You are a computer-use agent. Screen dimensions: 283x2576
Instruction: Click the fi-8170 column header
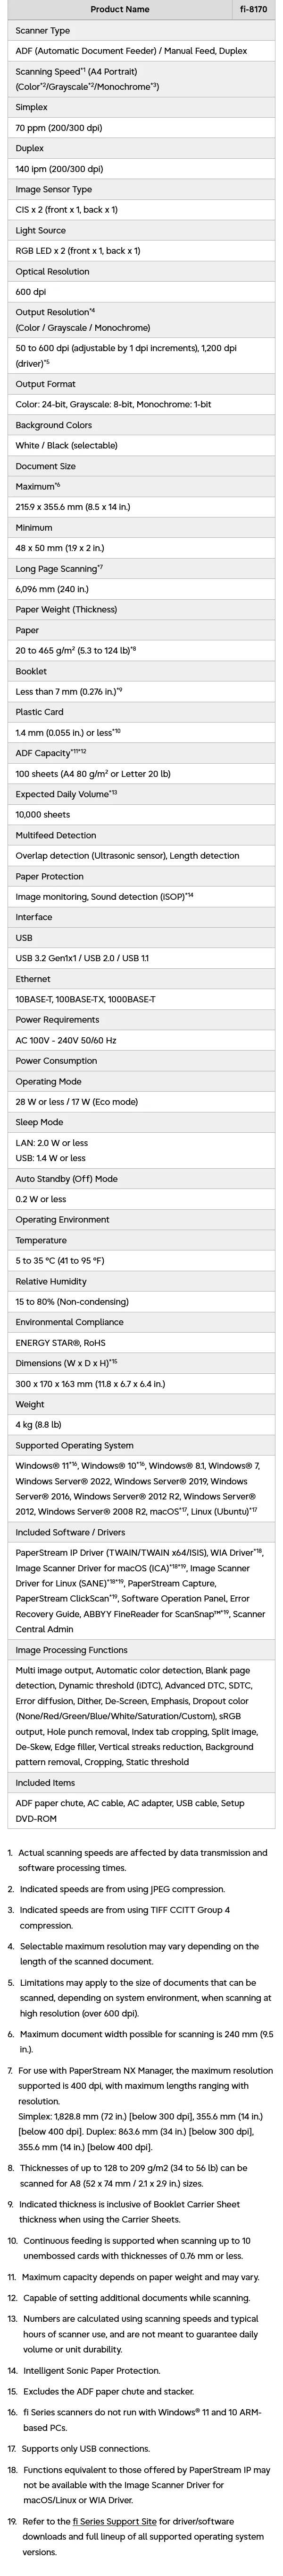254,9
